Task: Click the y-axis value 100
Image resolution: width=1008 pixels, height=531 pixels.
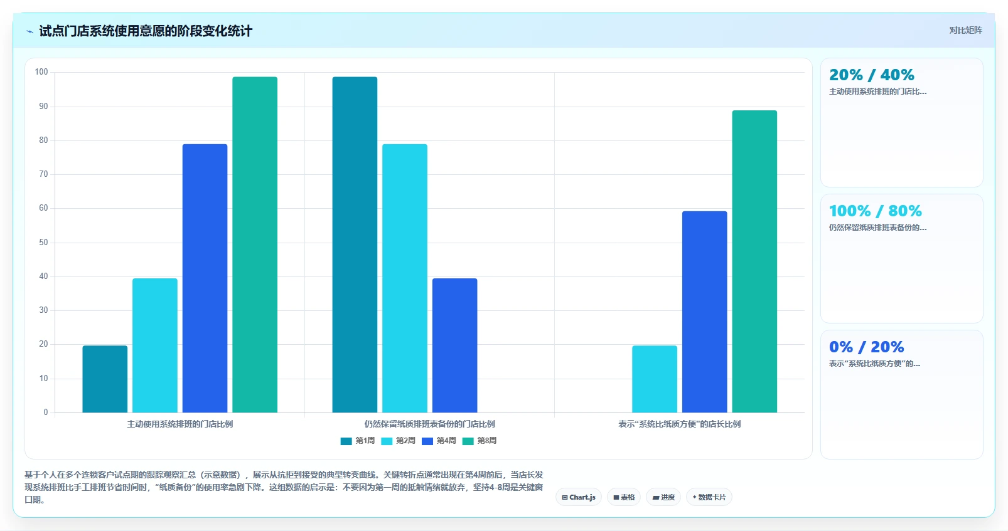Action: pos(41,72)
